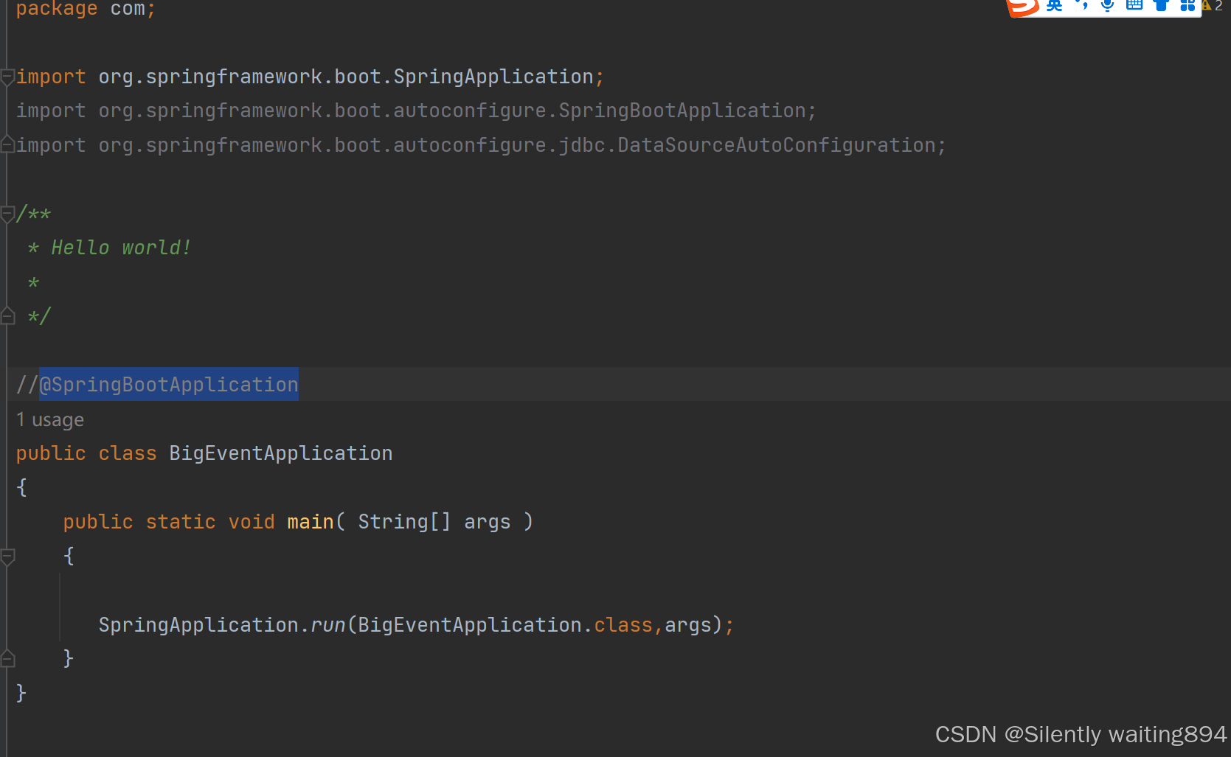Open the soft keyboard icon
The width and height of the screenshot is (1231, 757).
pyautogui.click(x=1133, y=6)
